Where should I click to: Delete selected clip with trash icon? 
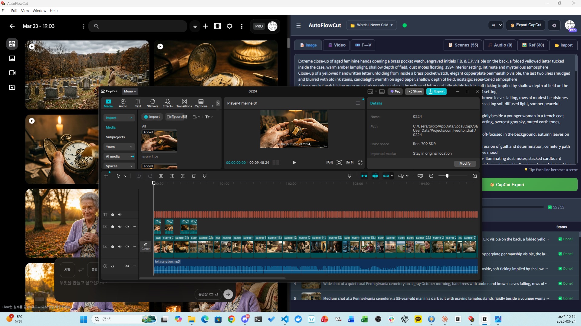(x=194, y=176)
